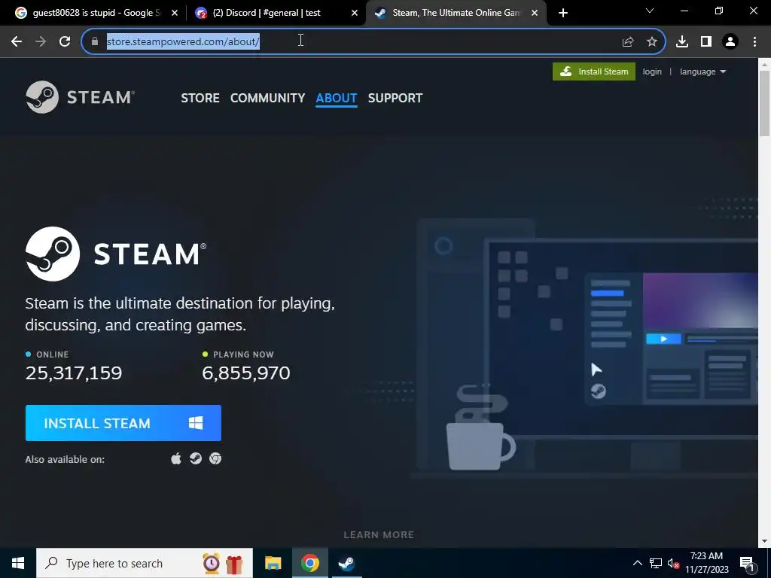Viewport: 771px width, 578px height.
Task: Reload the page with refresh icon
Action: [65, 41]
